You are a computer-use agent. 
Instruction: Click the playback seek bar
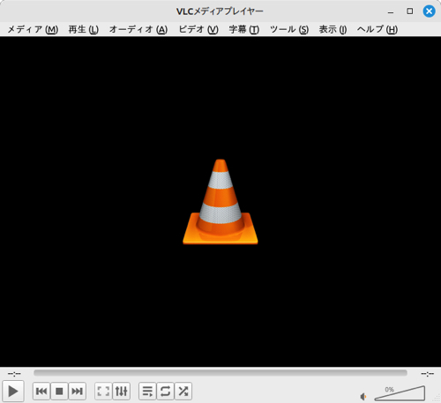pos(220,373)
